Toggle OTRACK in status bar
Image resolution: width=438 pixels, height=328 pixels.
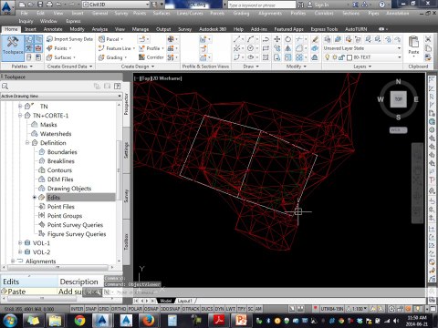pos(191,309)
